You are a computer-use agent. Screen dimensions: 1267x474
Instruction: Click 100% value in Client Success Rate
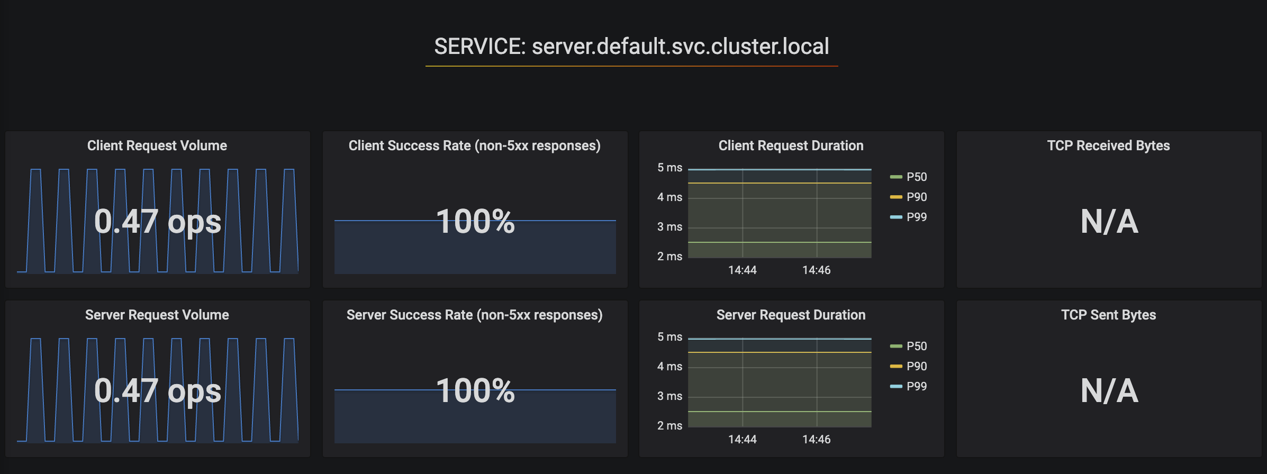pyautogui.click(x=475, y=221)
